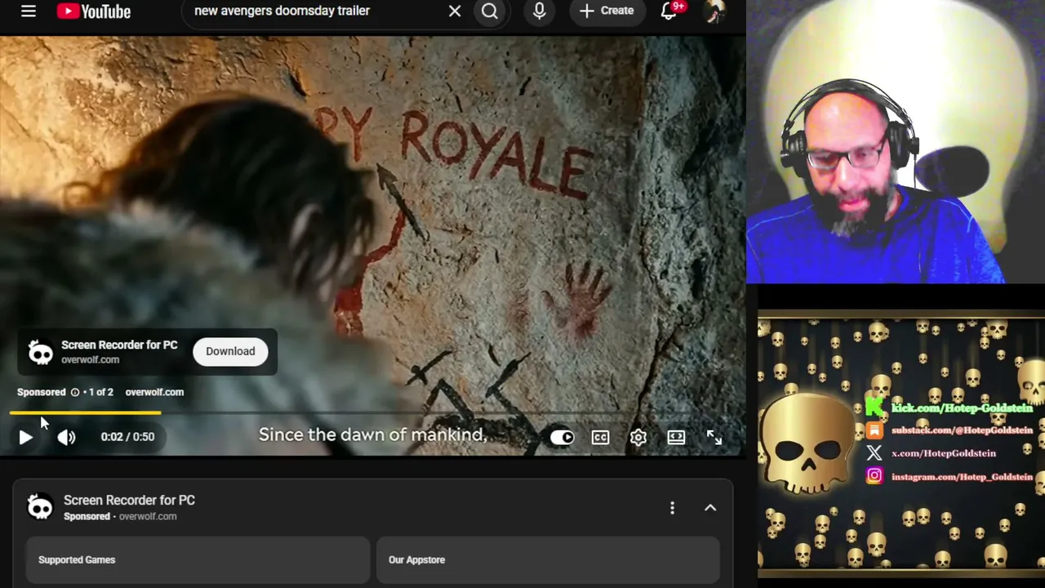
Task: Open the Our Appstore card
Action: (x=548, y=559)
